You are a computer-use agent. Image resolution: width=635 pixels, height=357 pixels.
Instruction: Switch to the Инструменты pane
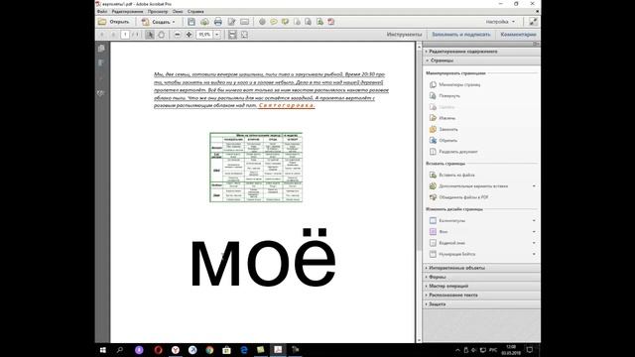pyautogui.click(x=404, y=35)
